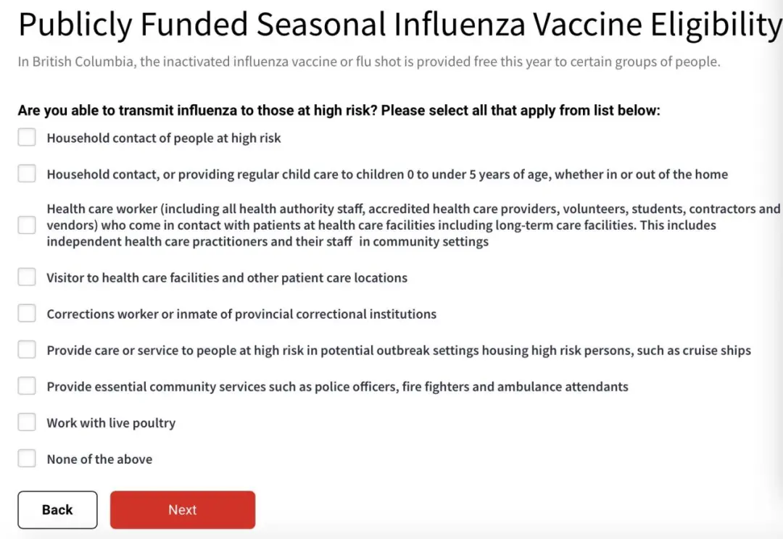Viewport: 783px width, 539px height.
Task: Tick the checkbox for child care under 5 years
Action: [27, 174]
